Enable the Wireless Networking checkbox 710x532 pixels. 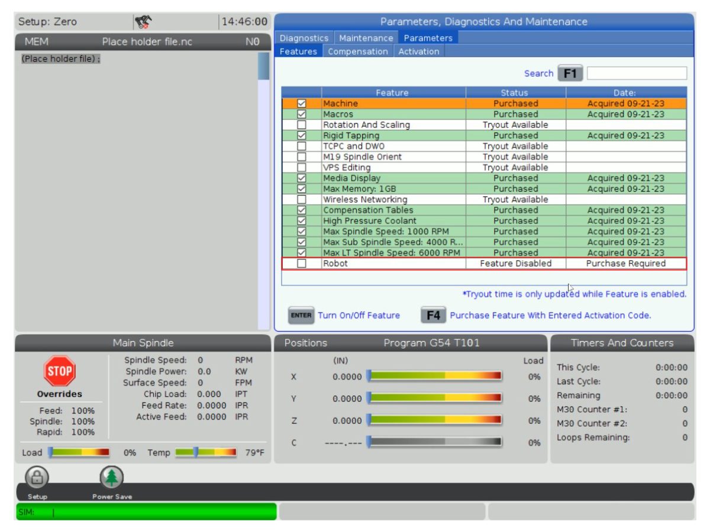(302, 199)
